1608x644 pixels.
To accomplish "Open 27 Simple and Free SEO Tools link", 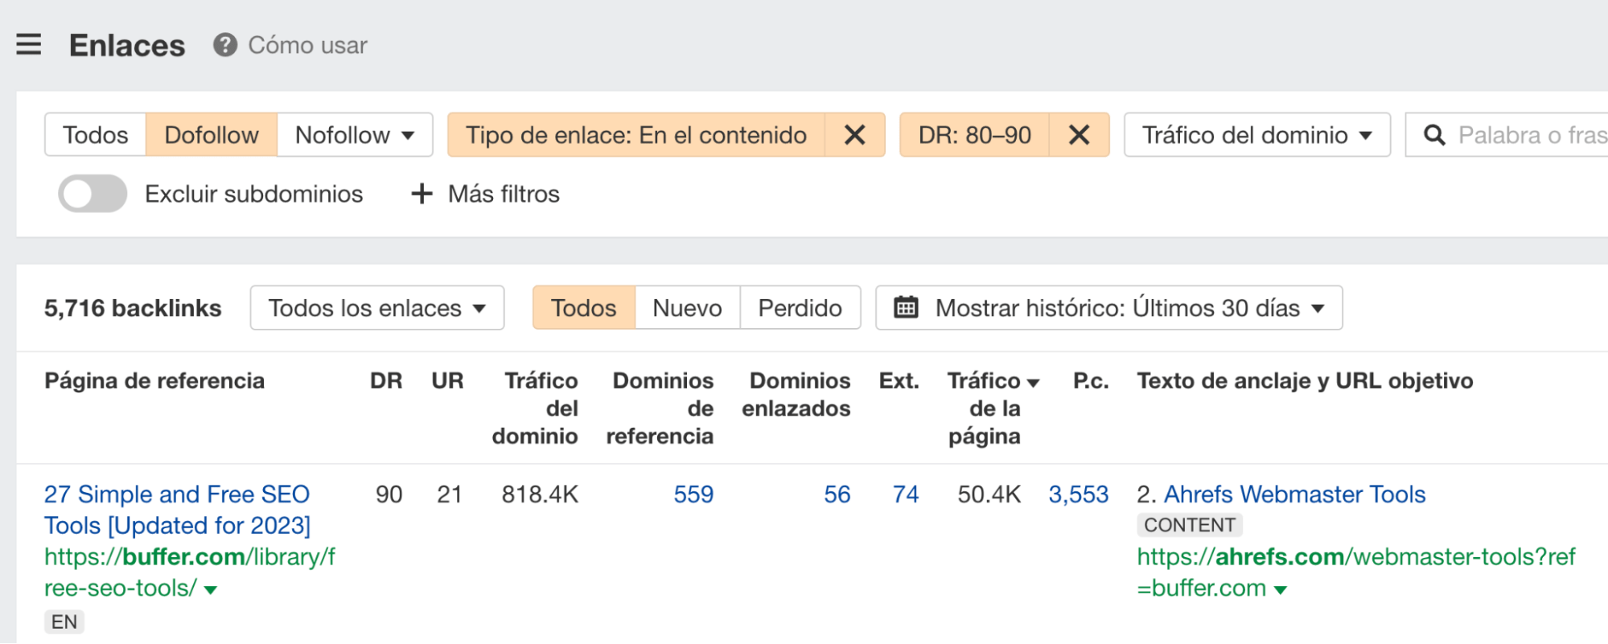I will [177, 510].
